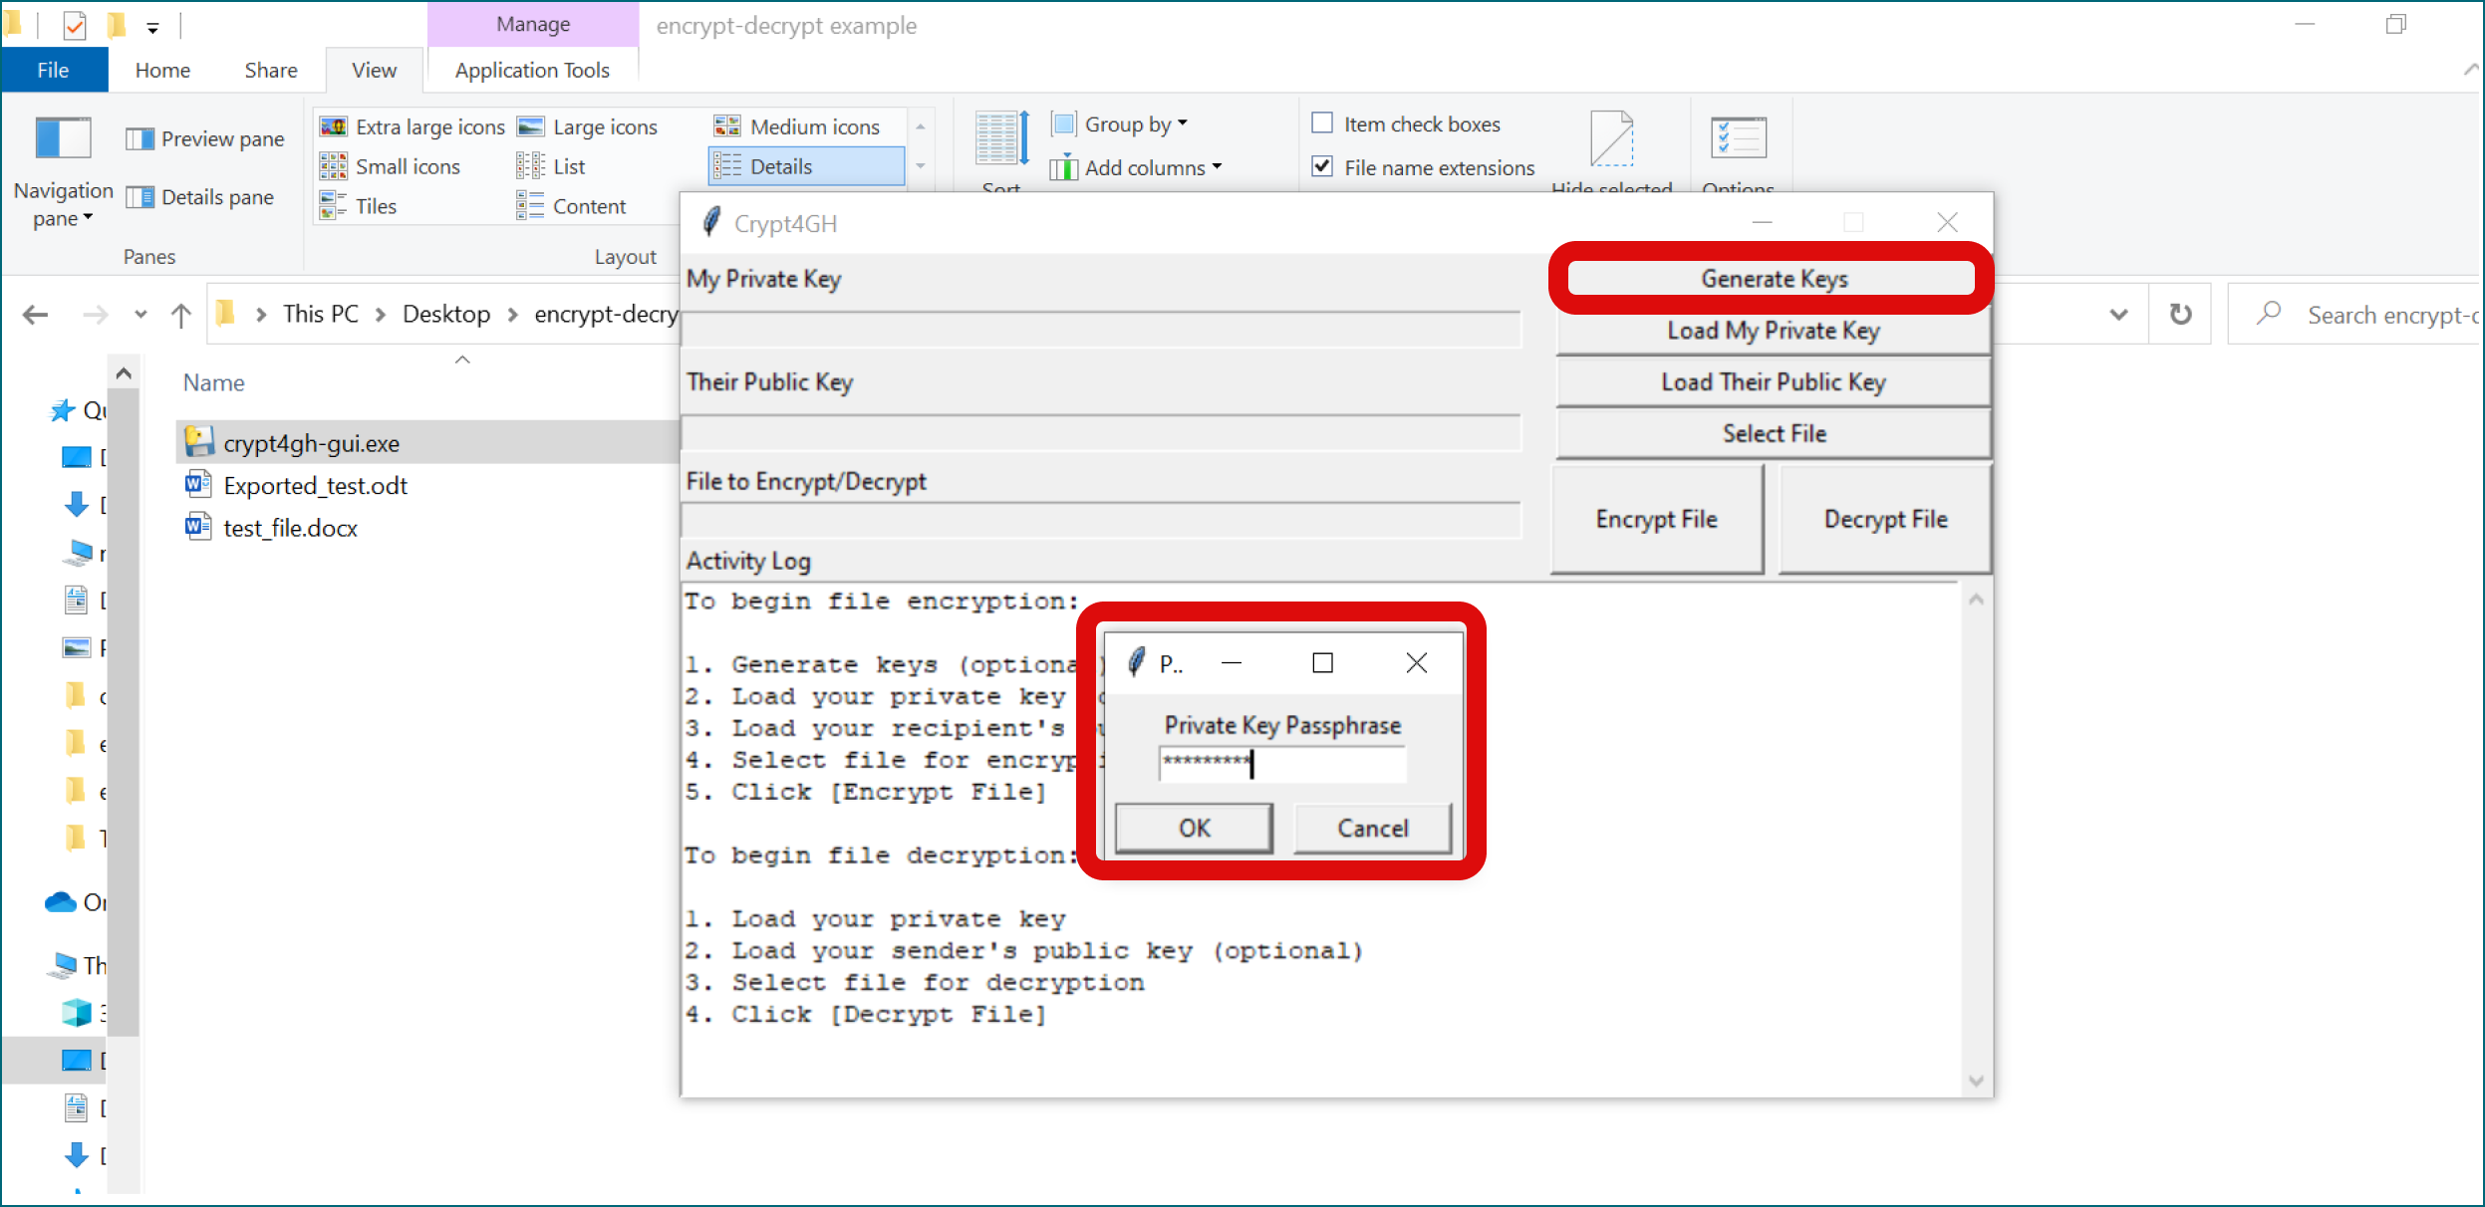
Task: Go forward in Explorer
Action: pos(95,316)
